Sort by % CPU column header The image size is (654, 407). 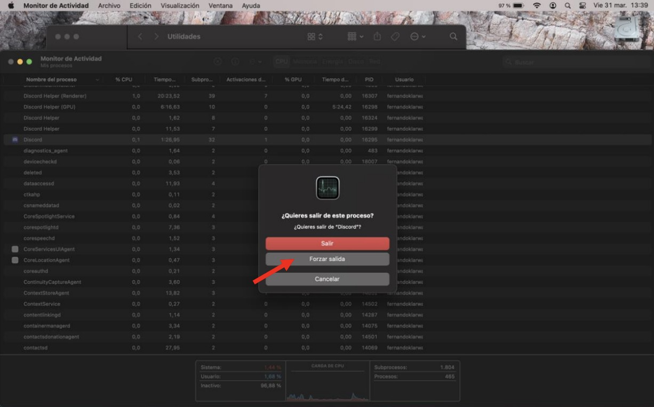pos(123,79)
